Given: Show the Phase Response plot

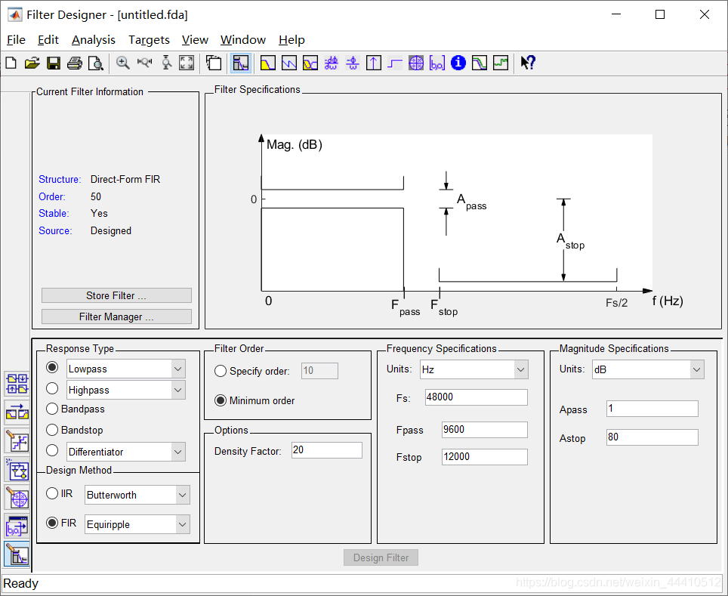Looking at the screenshot, I should tap(288, 63).
